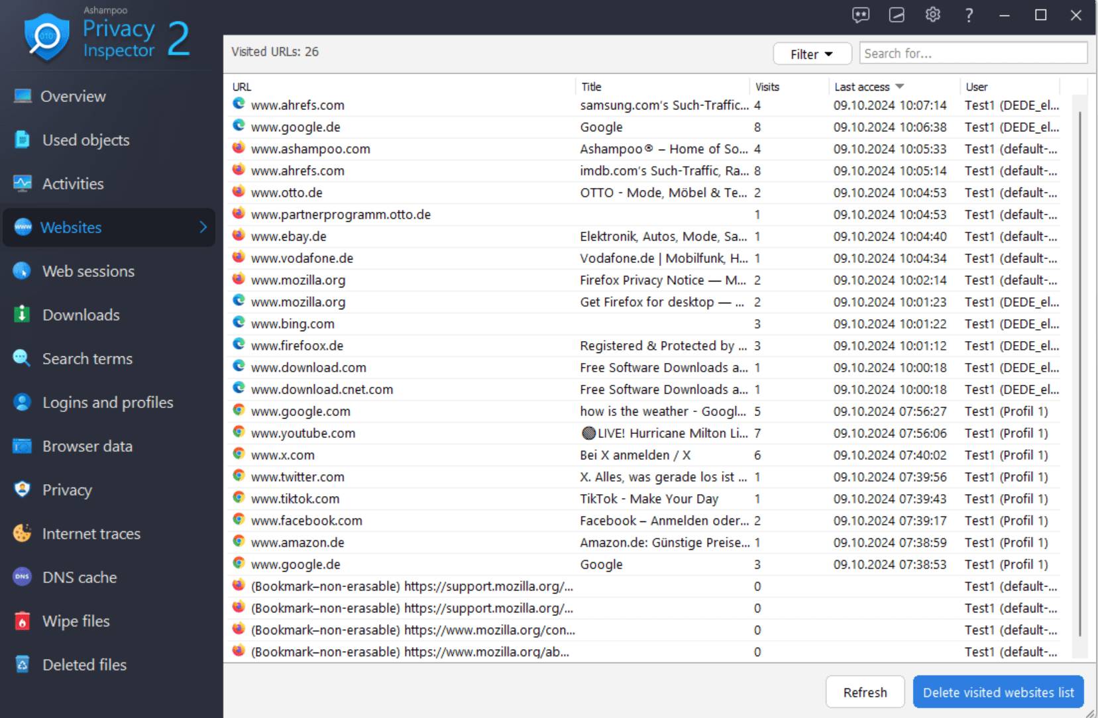Toggle dark mode via the titlebar theme icon

(x=897, y=15)
